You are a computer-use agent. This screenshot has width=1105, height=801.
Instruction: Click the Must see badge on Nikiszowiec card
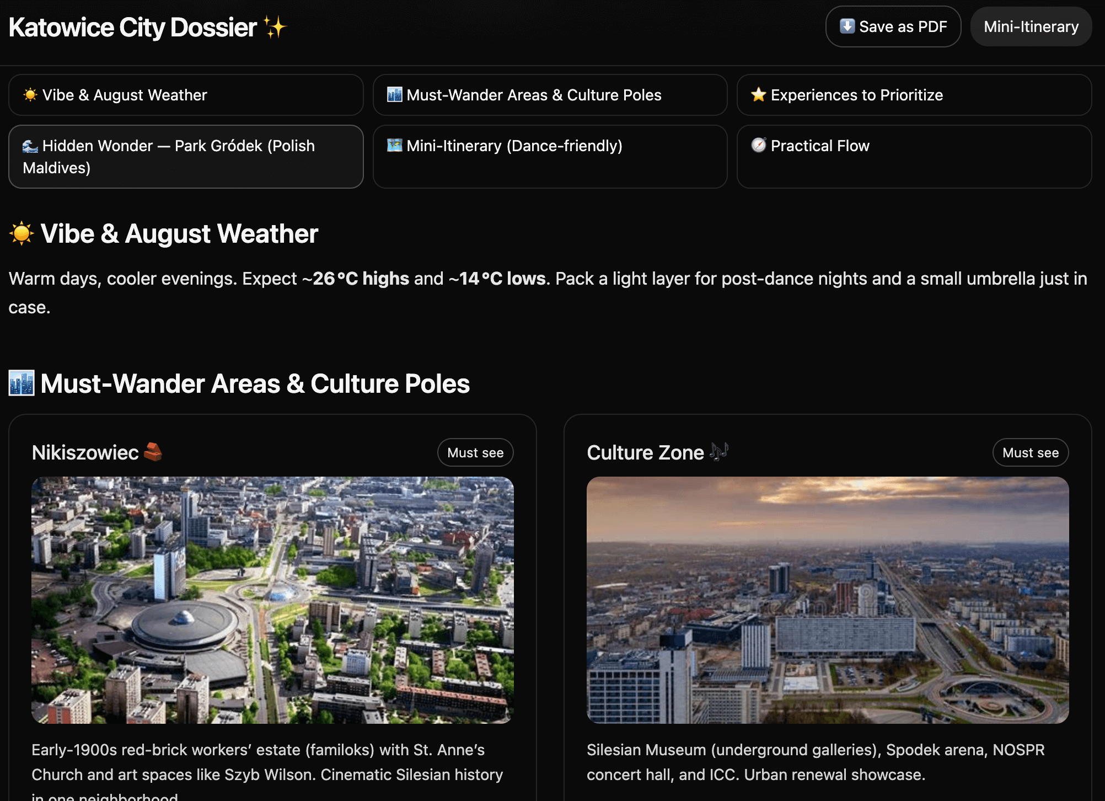475,453
